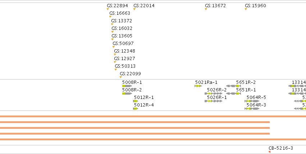Select the GS:12348 insertion marker
The height and width of the screenshot is (154, 306).
(x=115, y=55)
